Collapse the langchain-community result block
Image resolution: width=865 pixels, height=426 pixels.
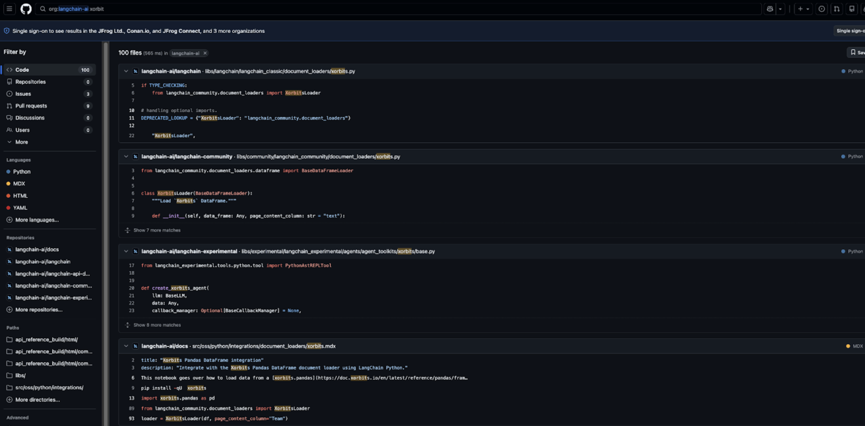click(126, 156)
